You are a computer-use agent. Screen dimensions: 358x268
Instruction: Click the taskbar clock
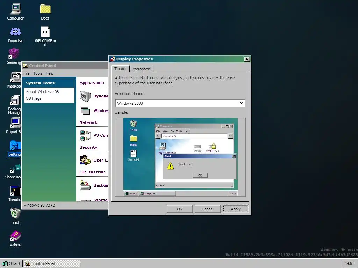click(349, 263)
